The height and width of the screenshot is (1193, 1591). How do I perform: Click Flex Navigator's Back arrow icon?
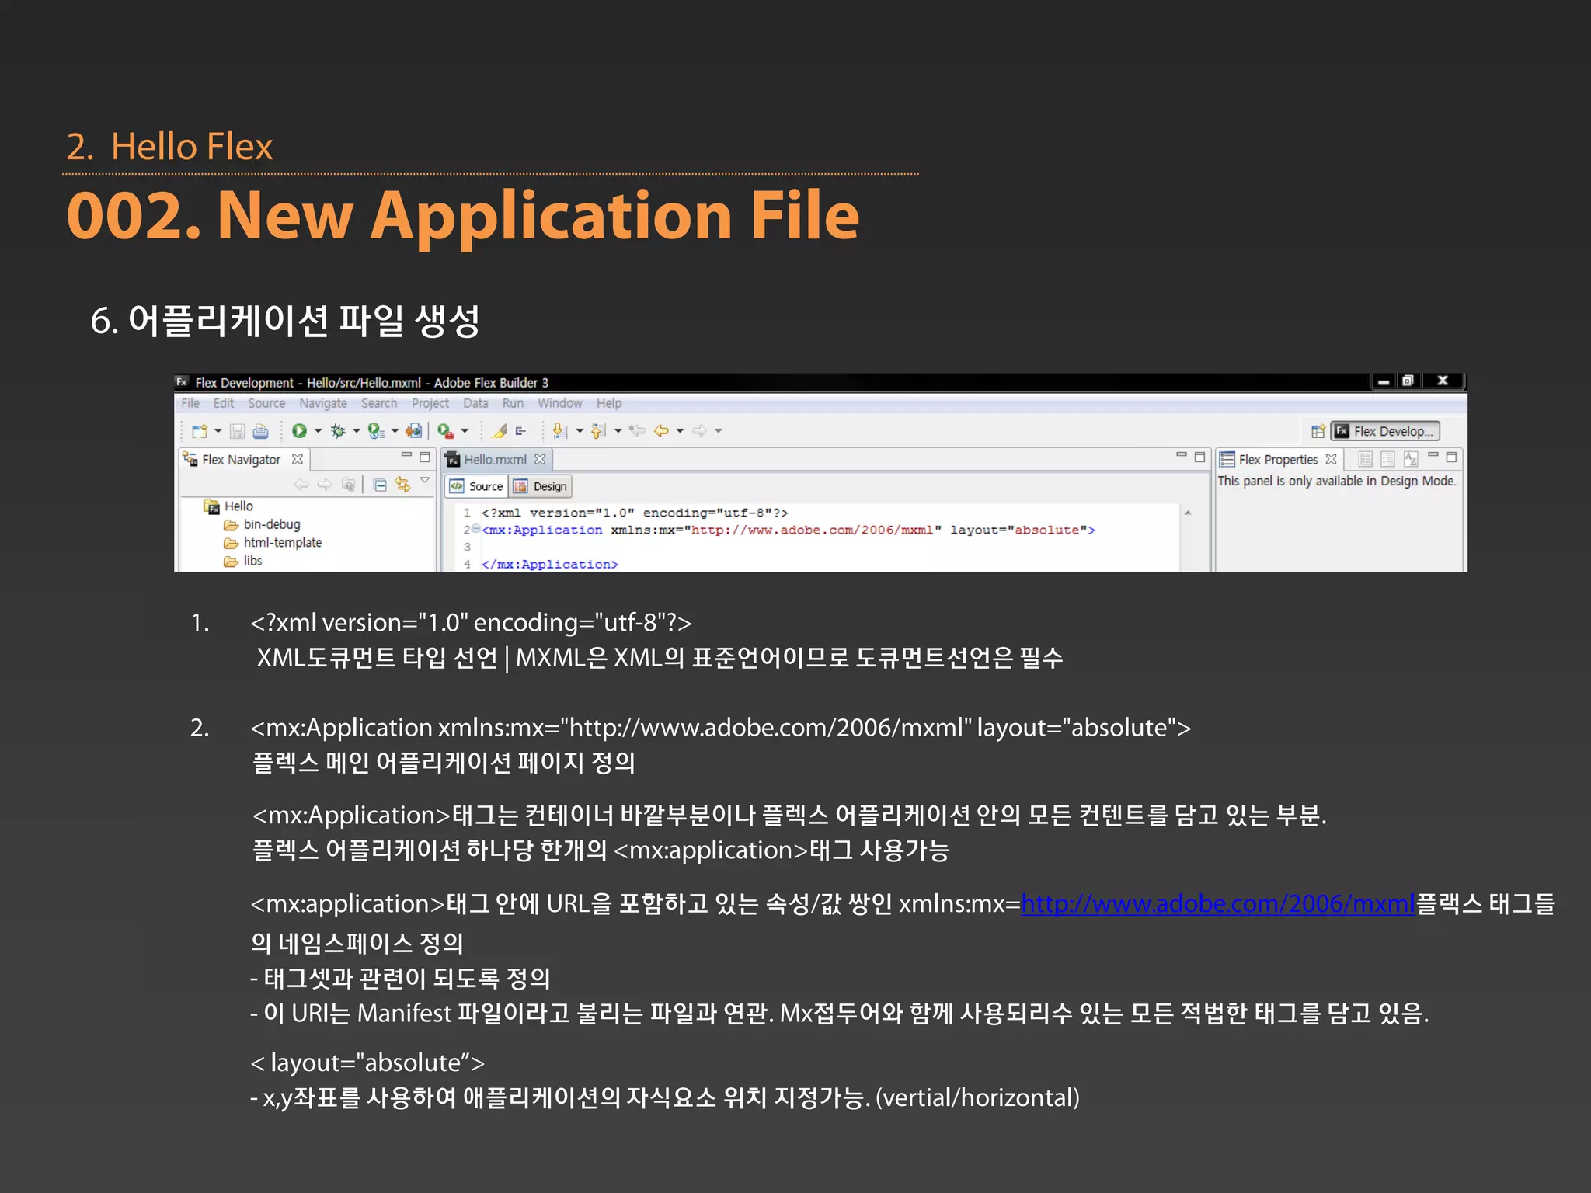tap(301, 485)
